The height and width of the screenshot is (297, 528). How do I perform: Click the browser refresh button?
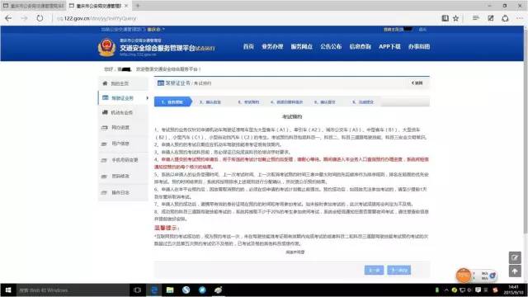click(x=40, y=18)
